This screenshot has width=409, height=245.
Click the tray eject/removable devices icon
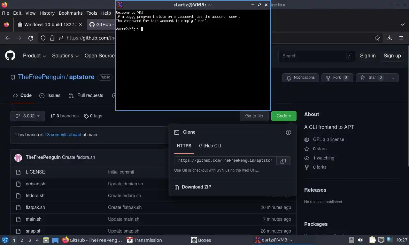pos(351,240)
